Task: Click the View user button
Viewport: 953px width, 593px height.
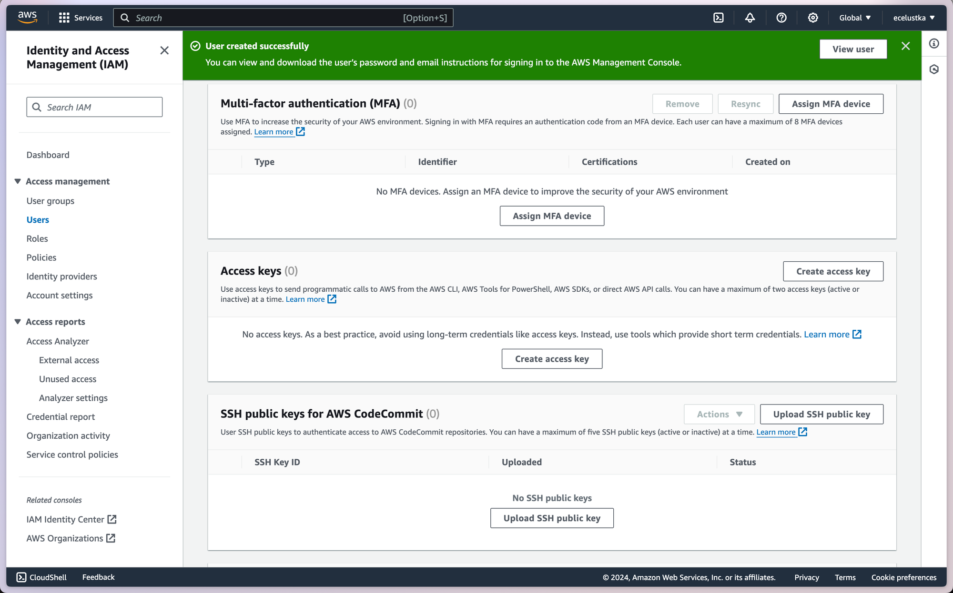Action: click(x=853, y=49)
